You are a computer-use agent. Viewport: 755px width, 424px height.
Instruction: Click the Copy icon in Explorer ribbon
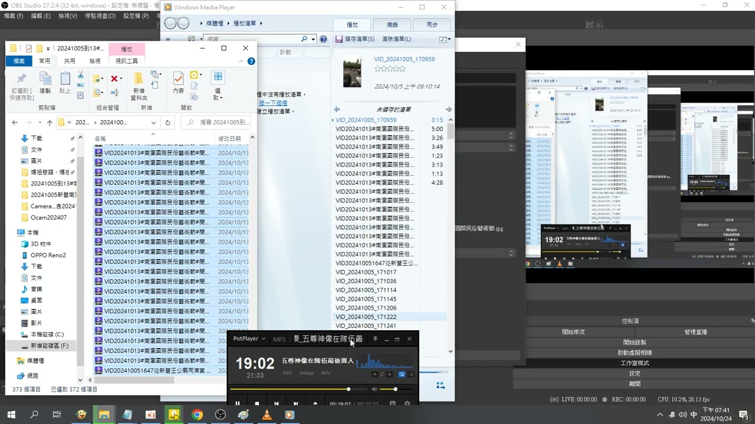(x=45, y=83)
